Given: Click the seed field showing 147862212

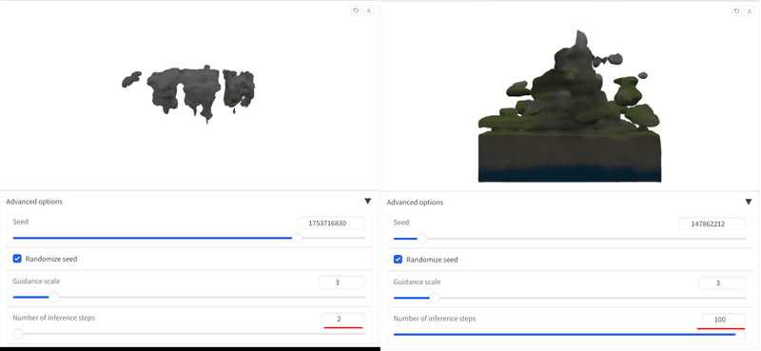Looking at the screenshot, I should 712,224.
